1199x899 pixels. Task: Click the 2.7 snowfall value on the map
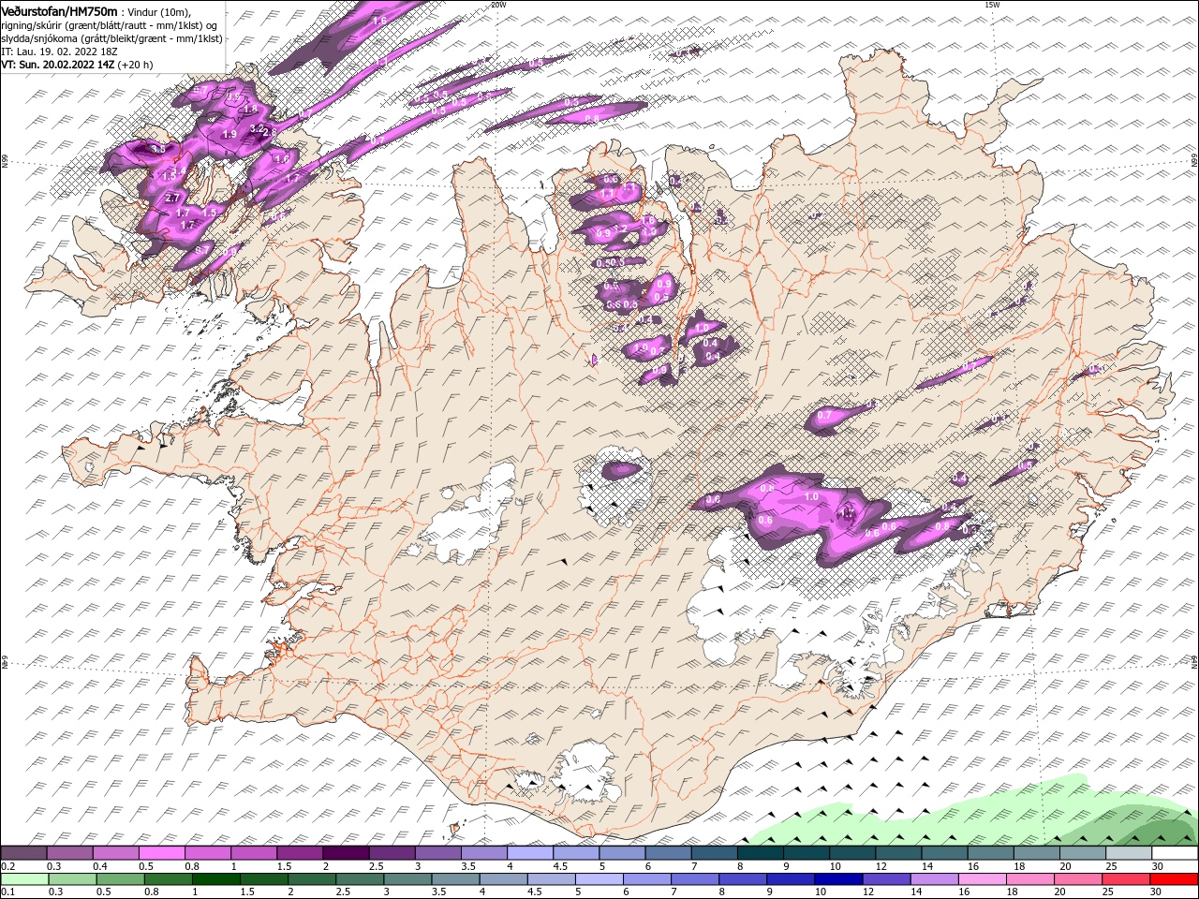(172, 199)
